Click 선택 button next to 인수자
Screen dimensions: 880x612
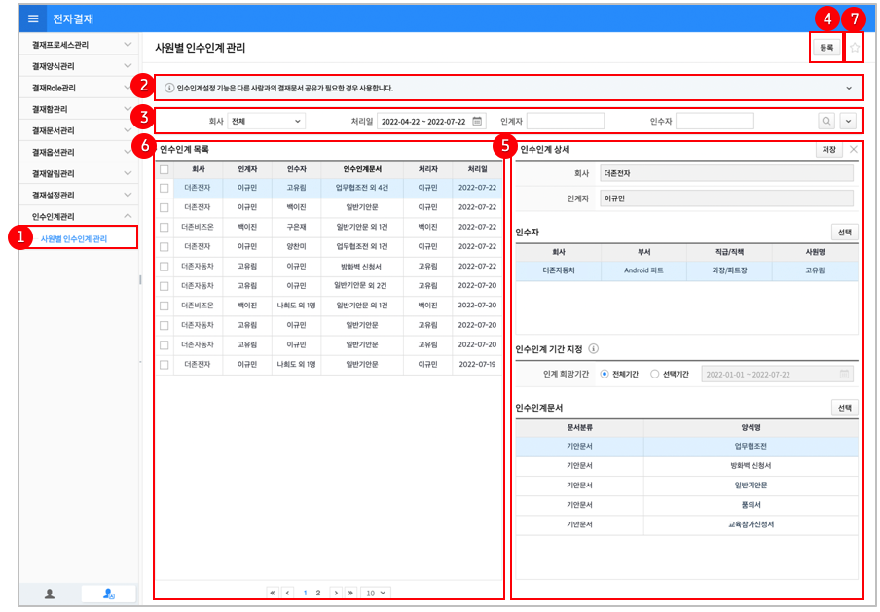pyautogui.click(x=844, y=232)
